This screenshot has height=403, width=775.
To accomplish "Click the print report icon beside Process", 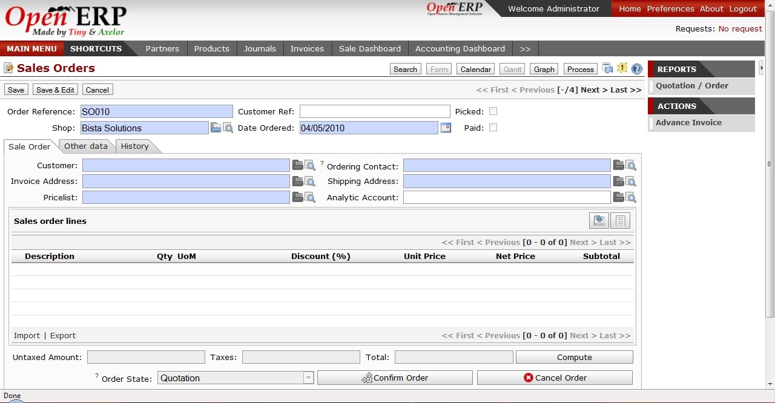I will pos(607,68).
